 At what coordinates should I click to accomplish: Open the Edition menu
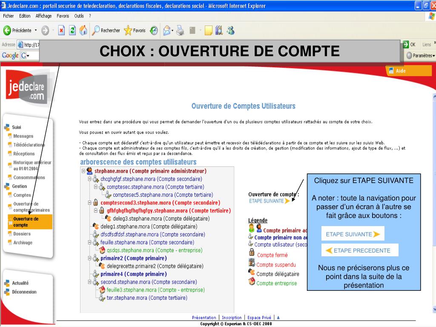click(x=25, y=16)
